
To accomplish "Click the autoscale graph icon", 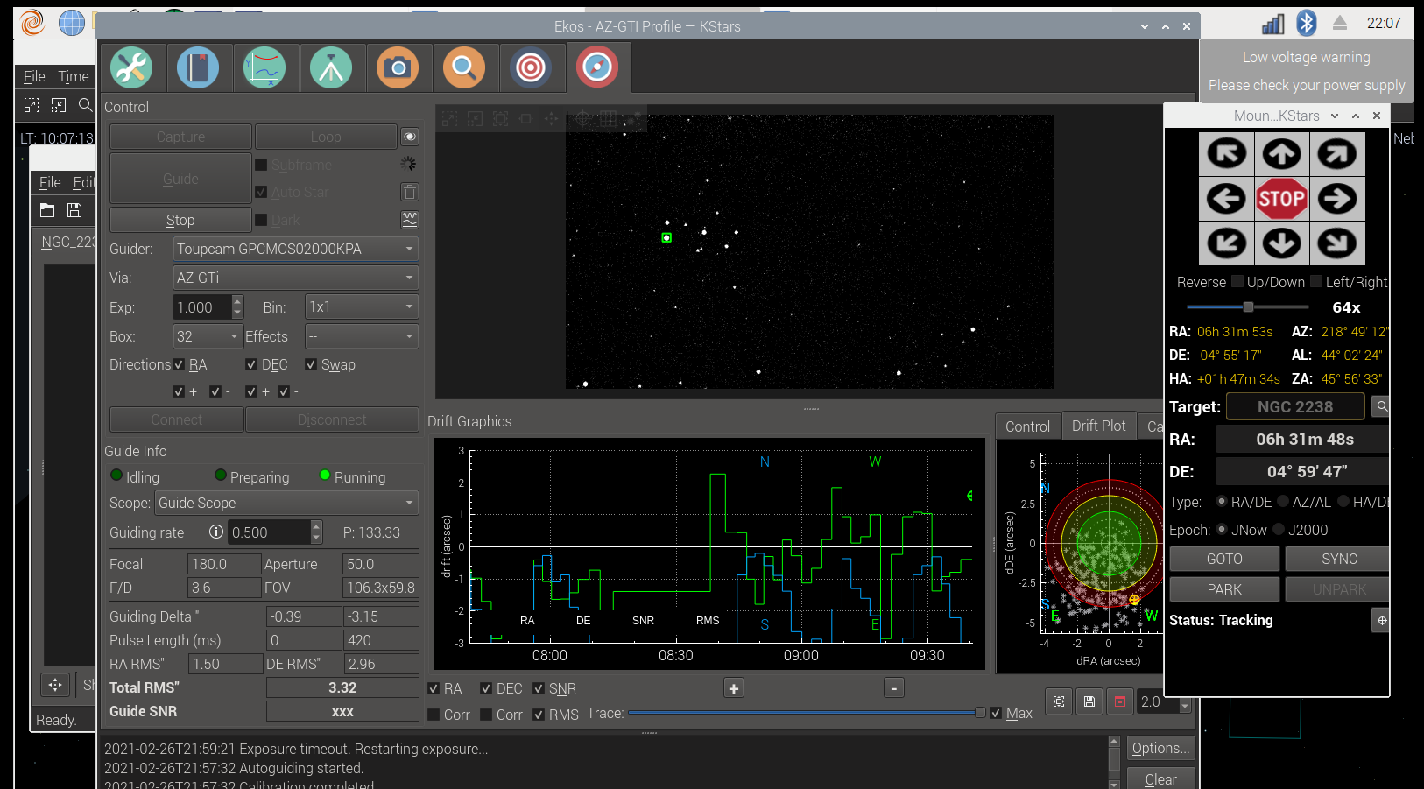I will [x=1059, y=701].
